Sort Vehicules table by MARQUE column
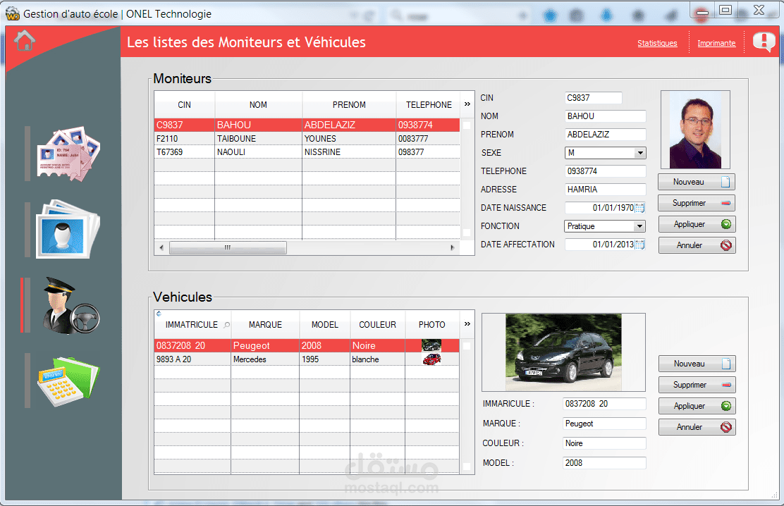 point(265,324)
